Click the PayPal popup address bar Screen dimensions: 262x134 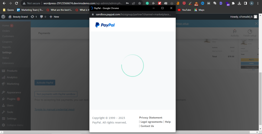[x=133, y=15]
